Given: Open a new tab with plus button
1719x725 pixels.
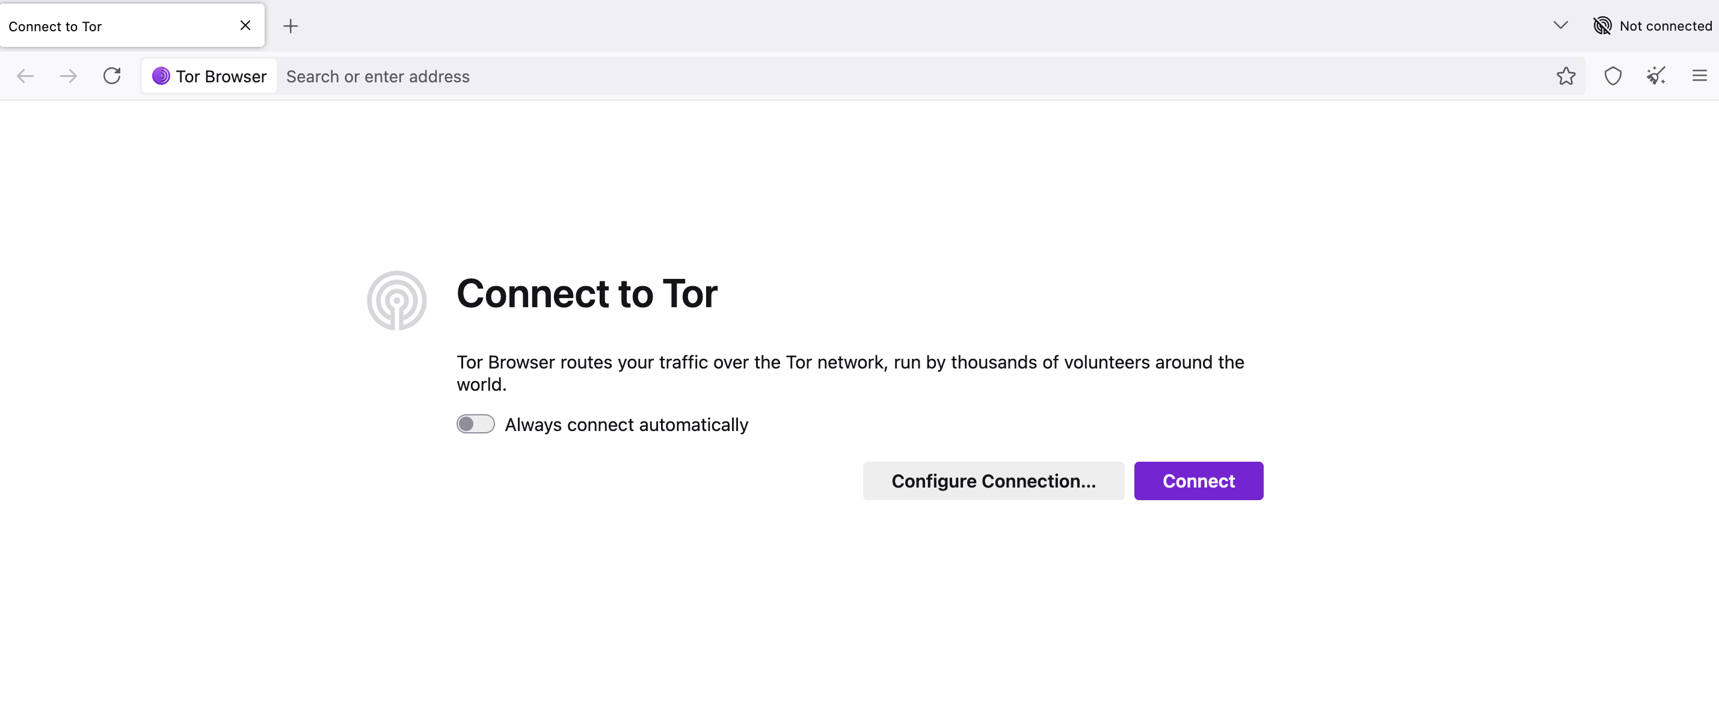Looking at the screenshot, I should pyautogui.click(x=291, y=26).
